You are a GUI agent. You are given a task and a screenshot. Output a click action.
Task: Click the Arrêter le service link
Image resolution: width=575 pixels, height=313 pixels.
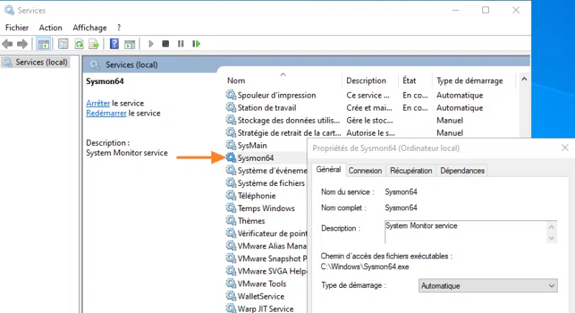click(98, 103)
